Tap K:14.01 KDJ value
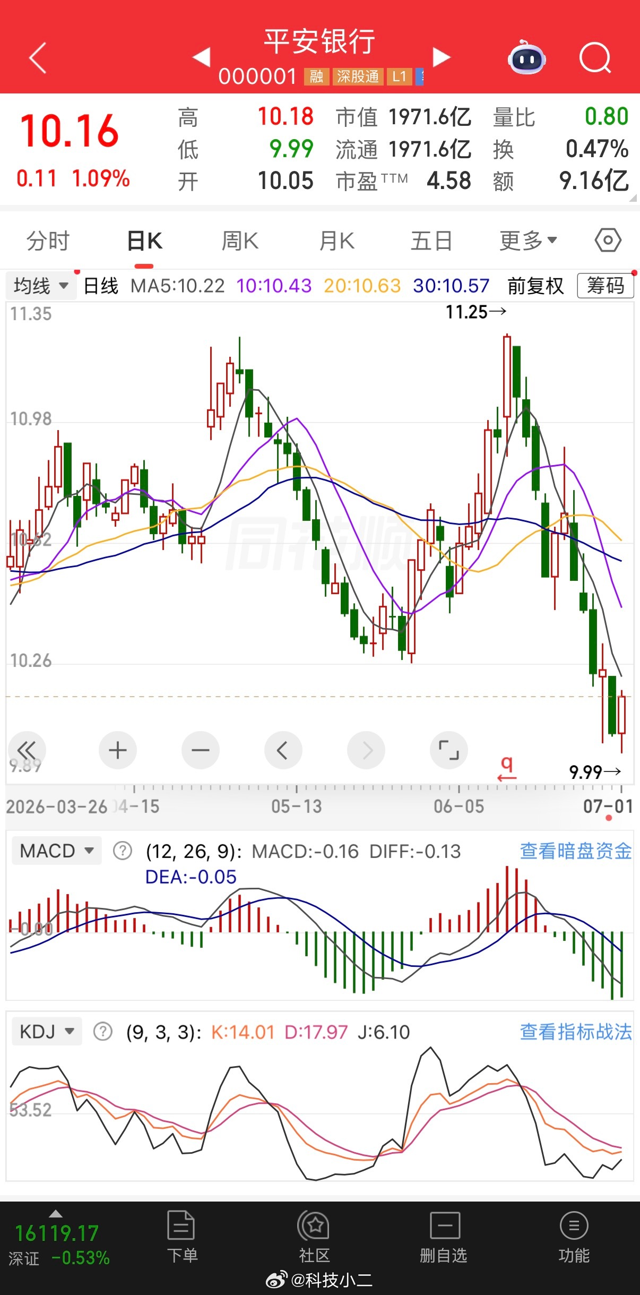The height and width of the screenshot is (1295, 640). click(243, 1032)
